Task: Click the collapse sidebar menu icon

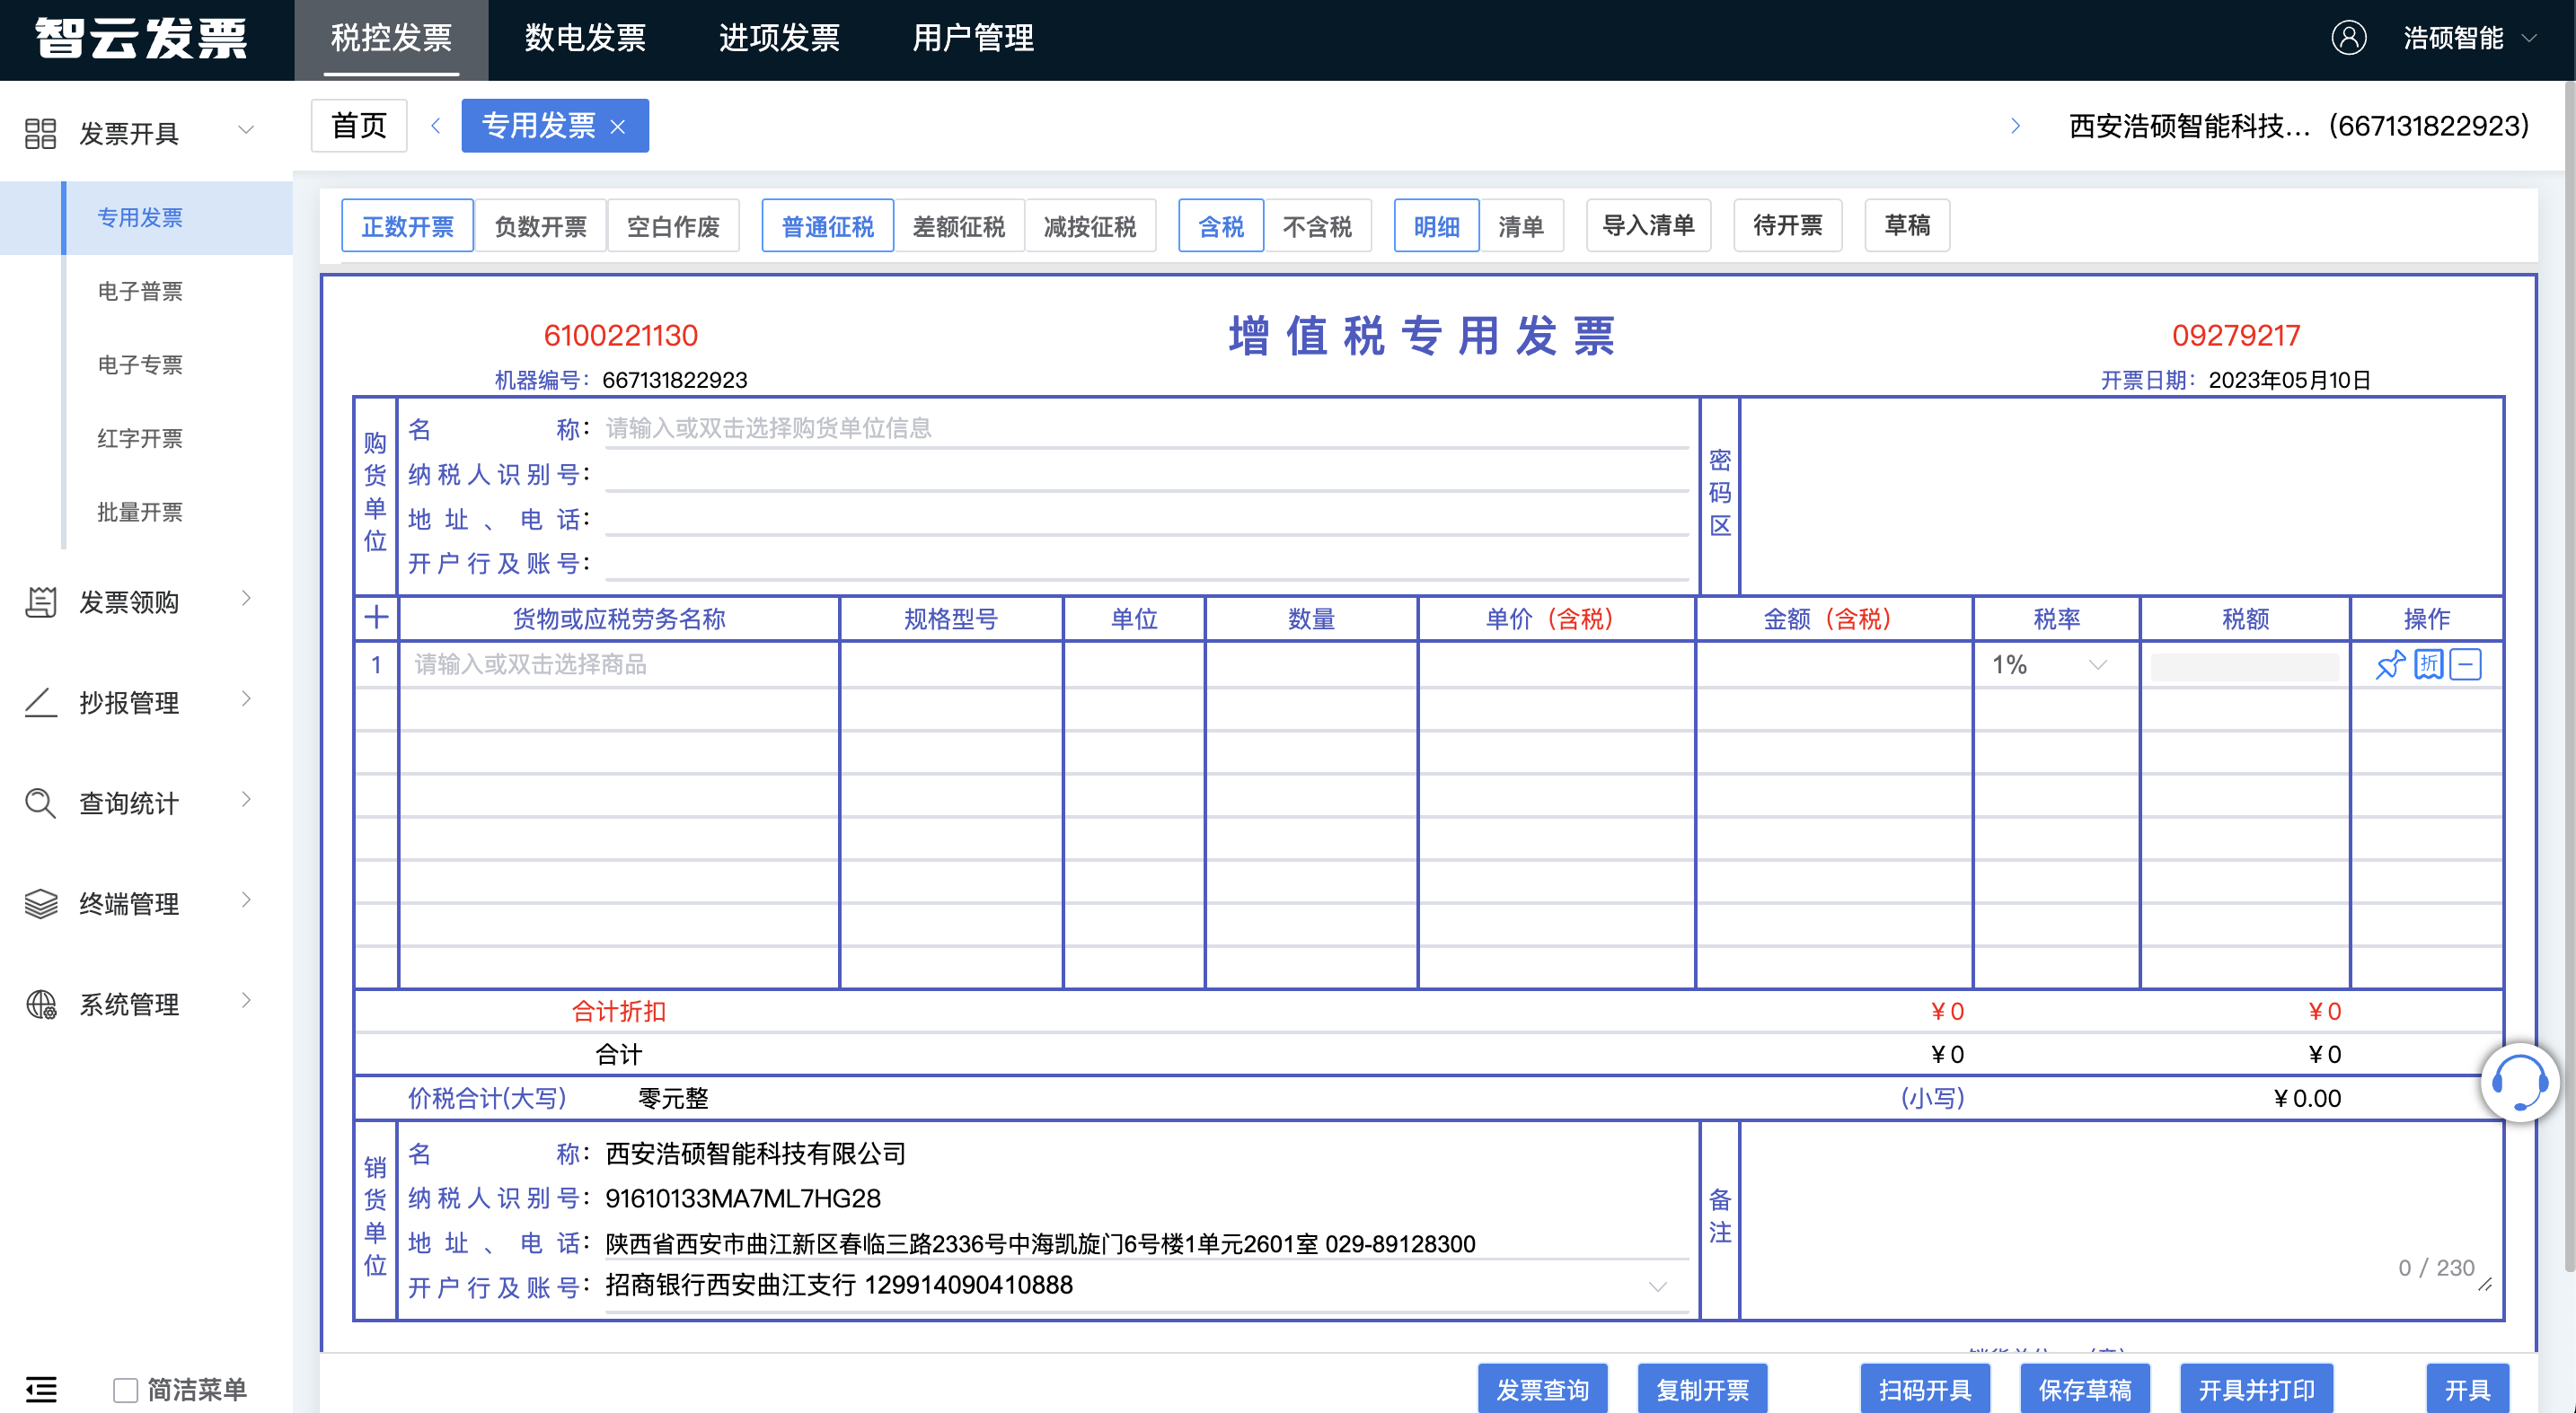Action: [x=41, y=1389]
